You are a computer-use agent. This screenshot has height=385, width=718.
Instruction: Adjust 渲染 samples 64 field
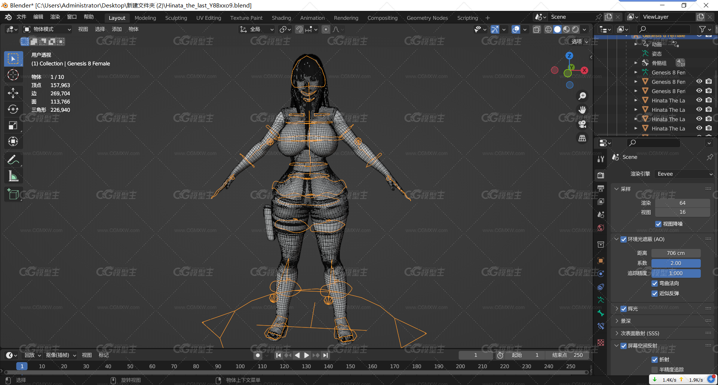pyautogui.click(x=682, y=203)
